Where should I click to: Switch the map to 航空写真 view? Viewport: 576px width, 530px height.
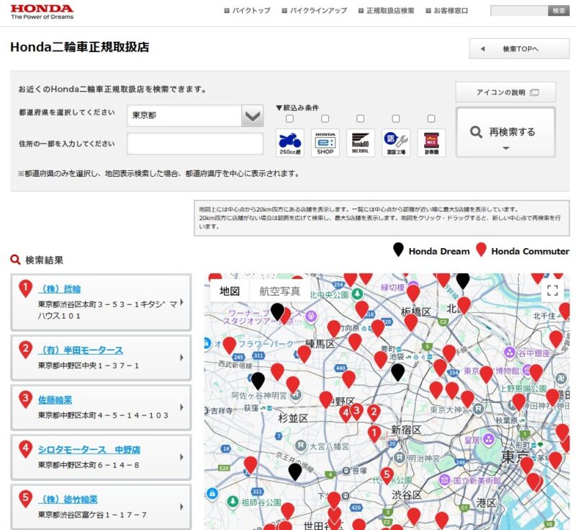(x=280, y=291)
